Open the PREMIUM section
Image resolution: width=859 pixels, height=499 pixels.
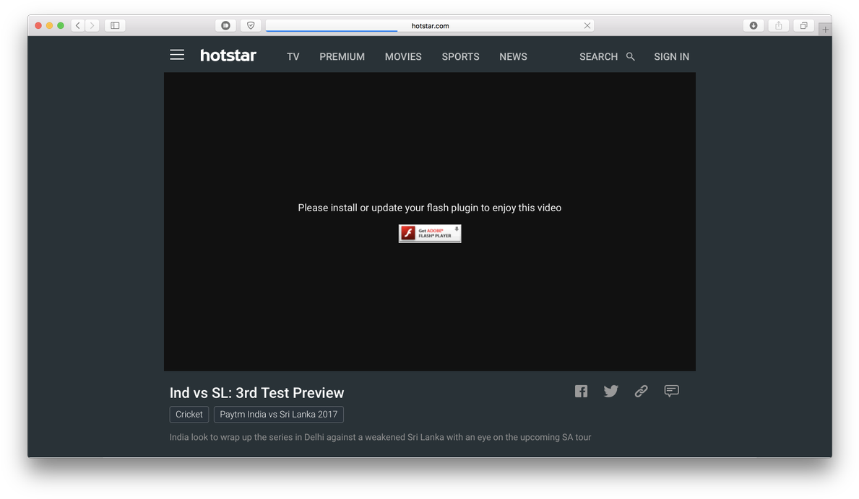342,57
